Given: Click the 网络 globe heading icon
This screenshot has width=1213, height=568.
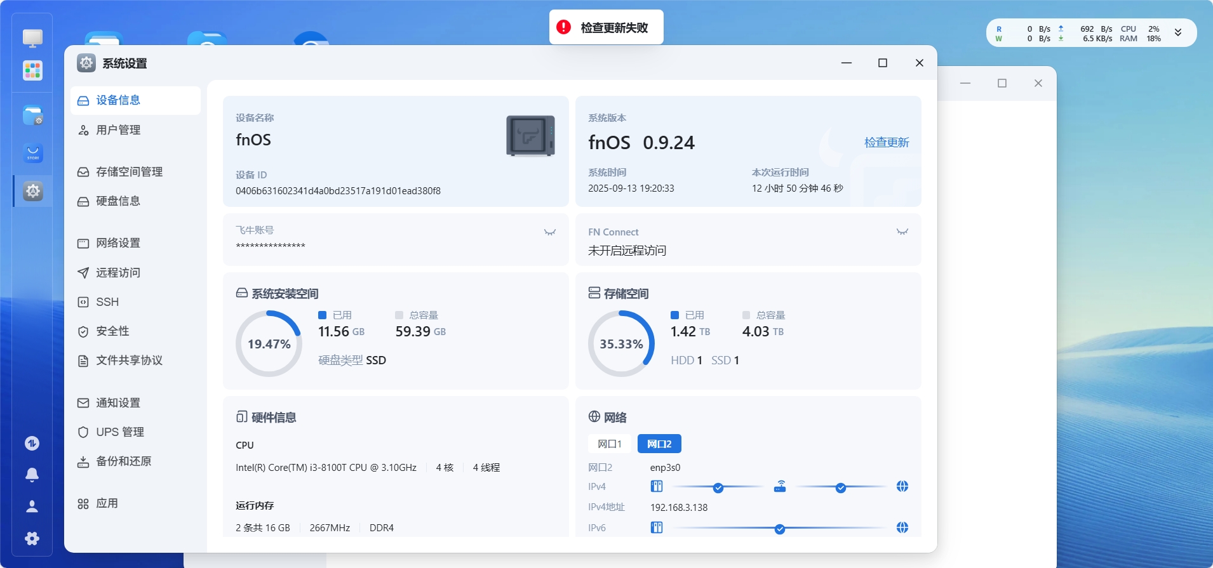Looking at the screenshot, I should click(594, 416).
